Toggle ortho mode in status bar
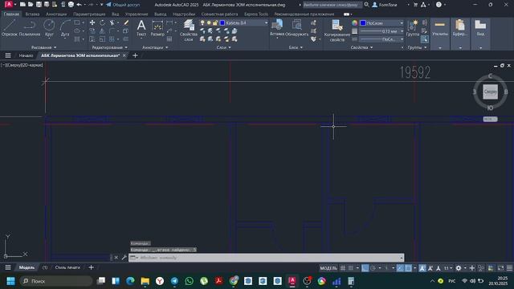 click(x=365, y=268)
